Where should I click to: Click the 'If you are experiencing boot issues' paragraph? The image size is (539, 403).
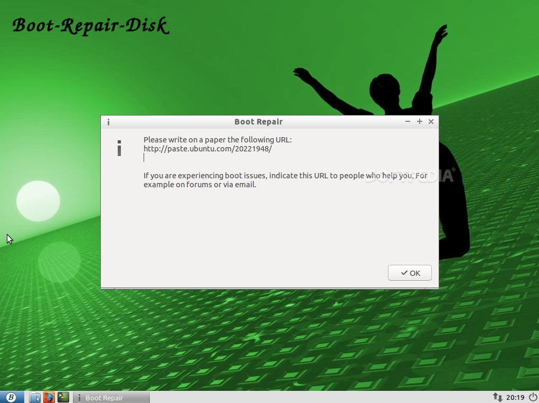(285, 180)
